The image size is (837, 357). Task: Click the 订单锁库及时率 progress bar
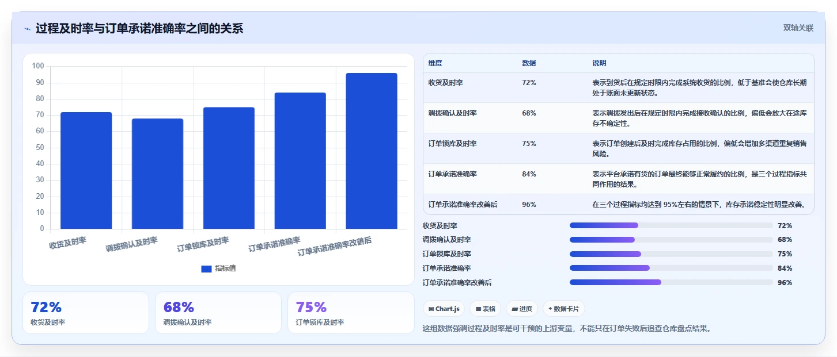point(671,254)
